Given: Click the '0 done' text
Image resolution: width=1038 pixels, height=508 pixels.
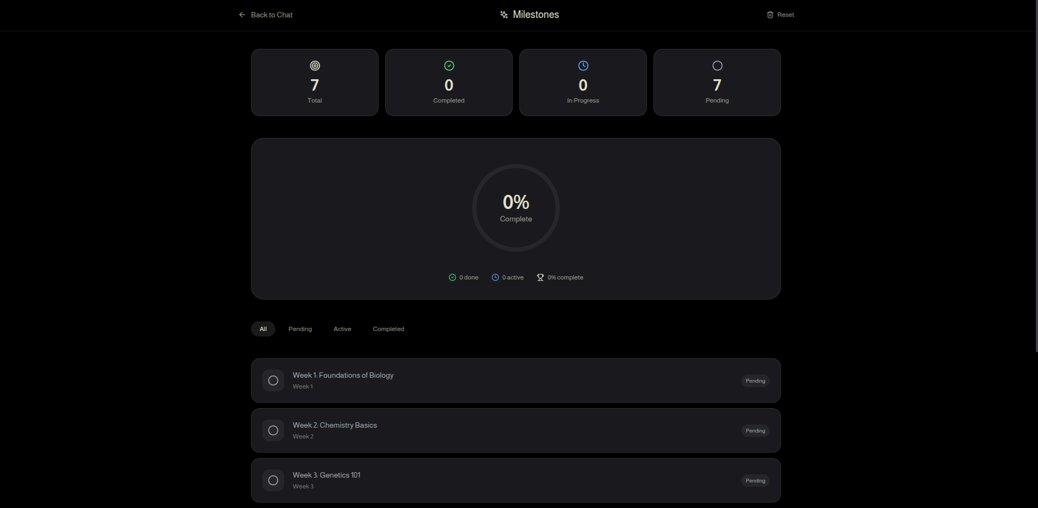Looking at the screenshot, I should [x=469, y=277].
